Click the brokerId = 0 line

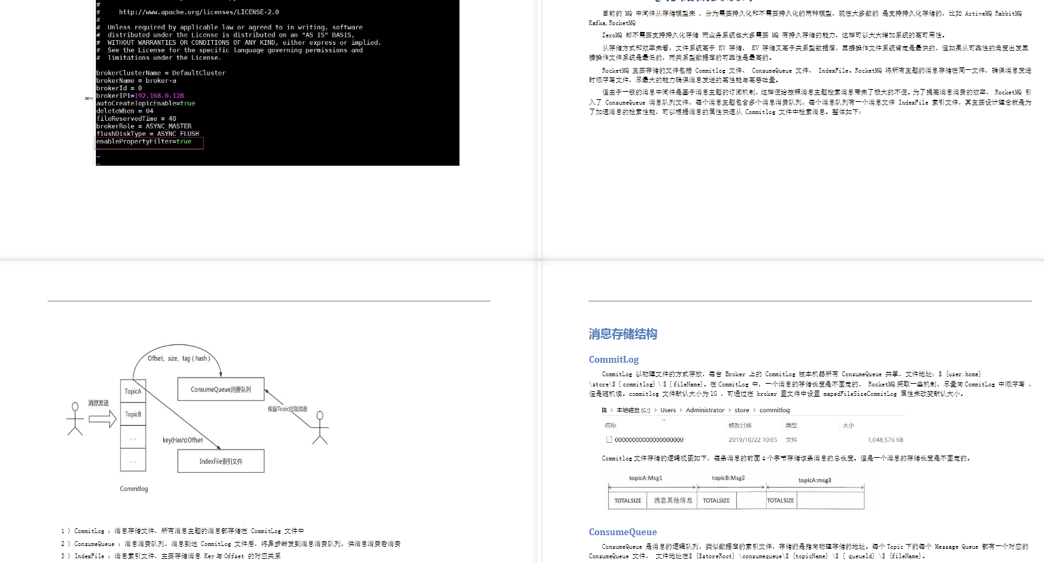(x=119, y=88)
